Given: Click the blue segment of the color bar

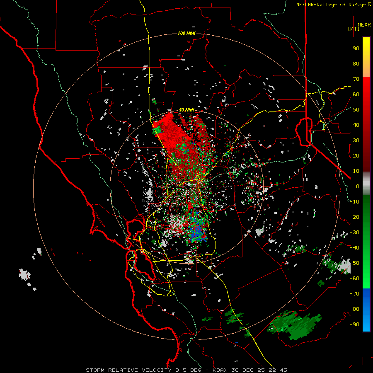Looking at the screenshot, I should [x=366, y=310].
